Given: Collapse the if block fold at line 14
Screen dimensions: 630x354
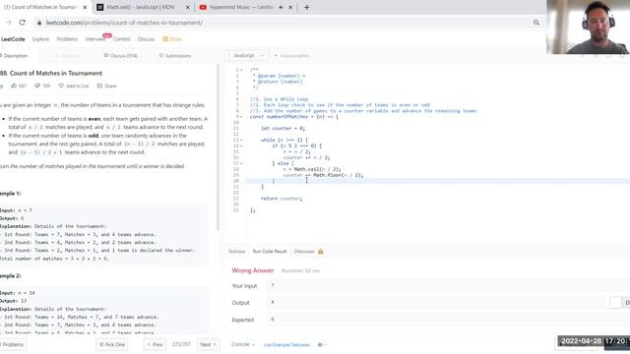Looking at the screenshot, I should (x=241, y=146).
